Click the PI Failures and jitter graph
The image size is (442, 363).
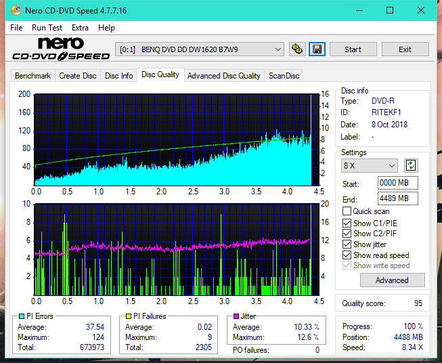point(177,250)
